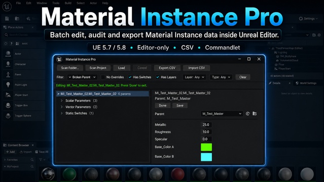Select the bright red material sphere thumbnail
The width and height of the screenshot is (324, 182).
click(x=177, y=174)
